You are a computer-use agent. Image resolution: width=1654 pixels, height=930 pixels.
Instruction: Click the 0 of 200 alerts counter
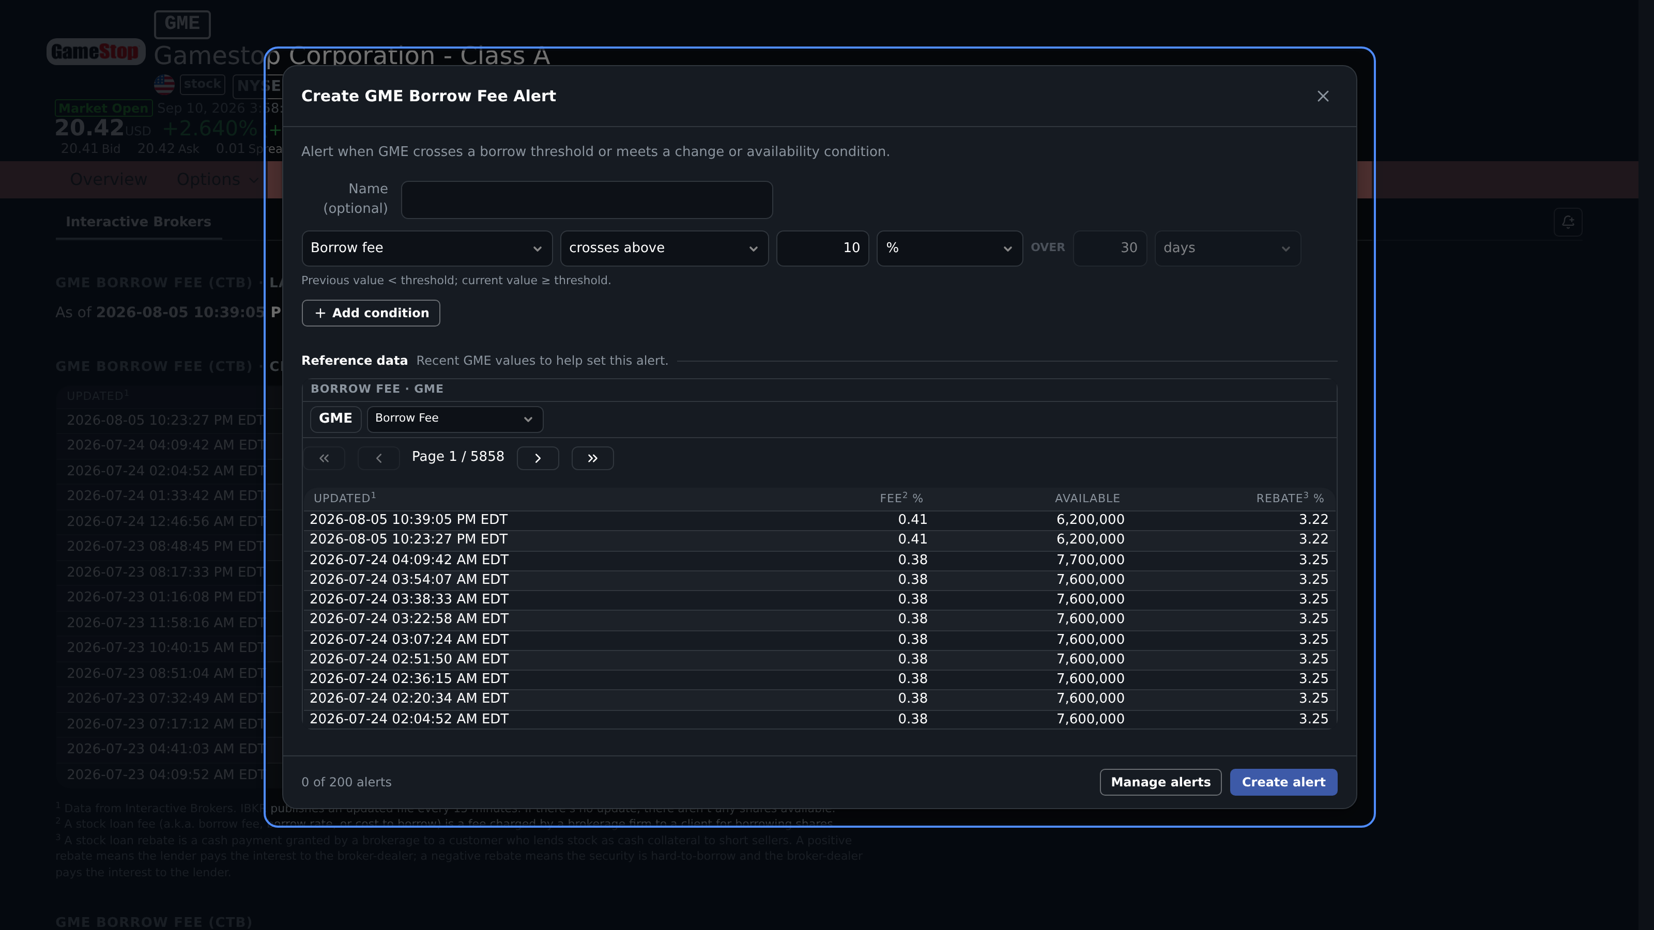346,782
